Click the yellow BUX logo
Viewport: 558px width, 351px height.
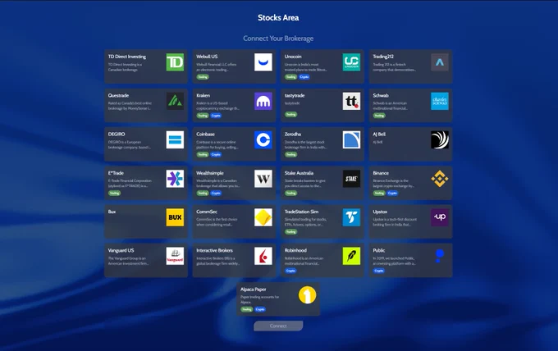pos(175,217)
